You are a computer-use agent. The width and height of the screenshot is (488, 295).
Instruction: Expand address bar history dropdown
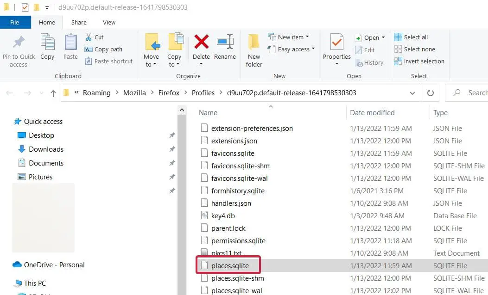pos(412,93)
